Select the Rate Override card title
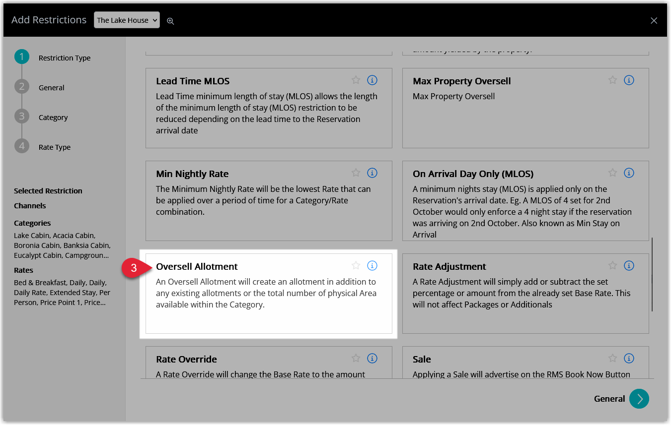The image size is (671, 425). coord(186,359)
